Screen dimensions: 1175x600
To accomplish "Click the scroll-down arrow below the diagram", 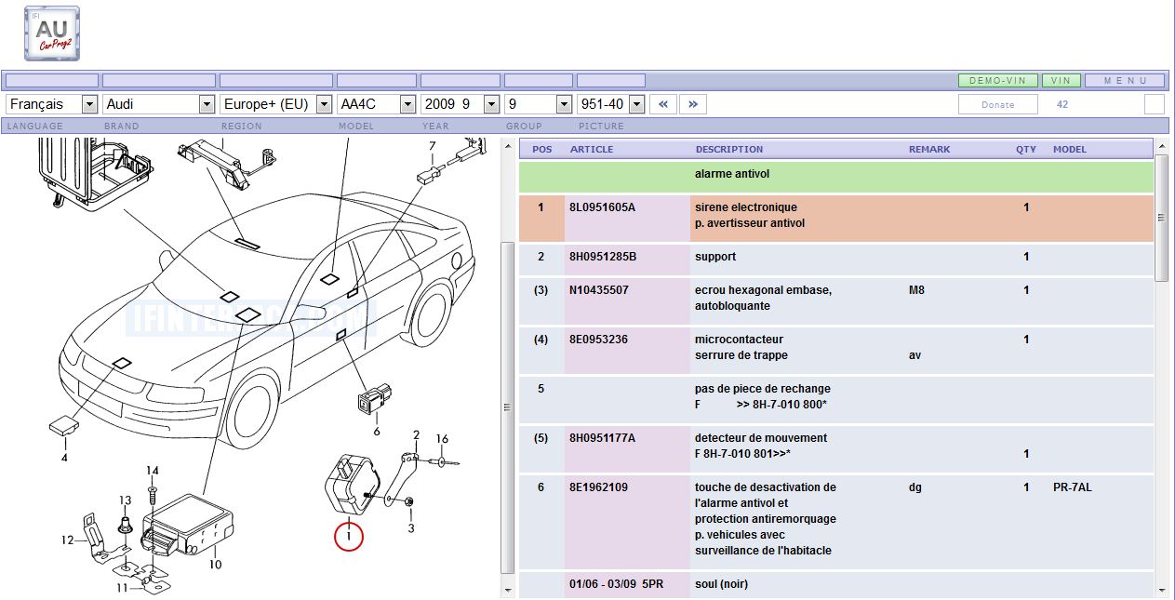I will (x=508, y=590).
